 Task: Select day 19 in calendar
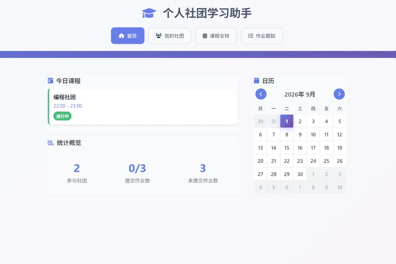click(x=340, y=148)
